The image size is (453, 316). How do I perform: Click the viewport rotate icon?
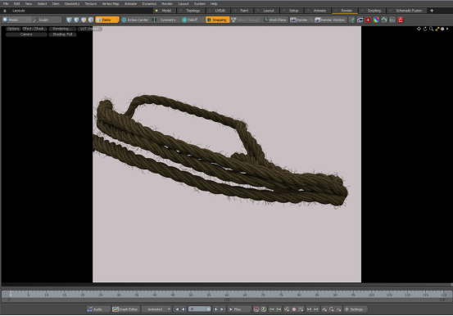click(x=425, y=29)
